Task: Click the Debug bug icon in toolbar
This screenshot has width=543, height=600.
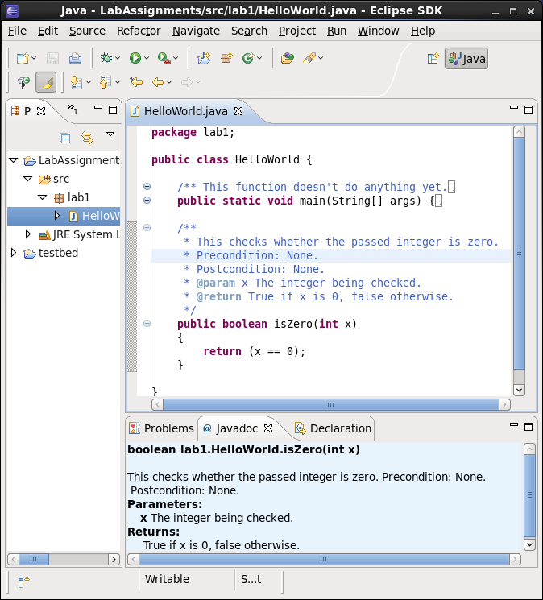Action: click(106, 58)
